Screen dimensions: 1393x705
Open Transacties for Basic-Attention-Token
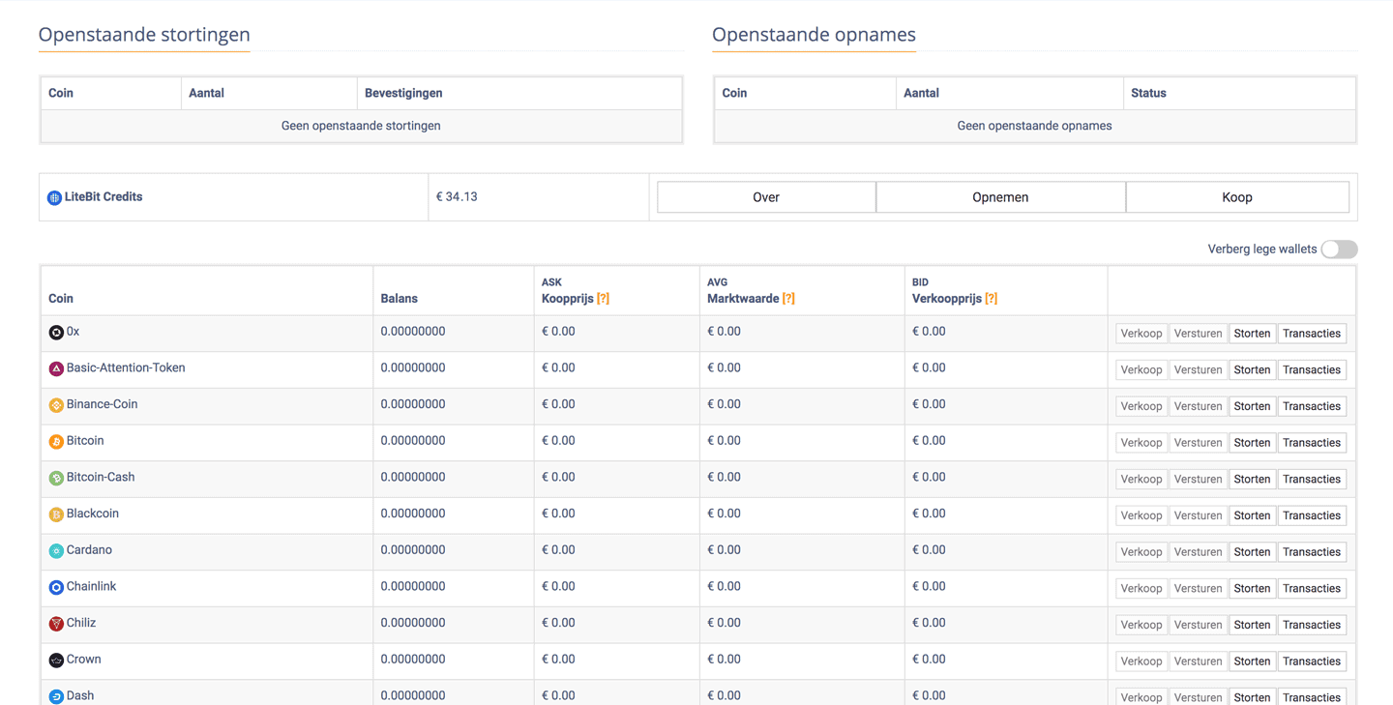tap(1312, 369)
